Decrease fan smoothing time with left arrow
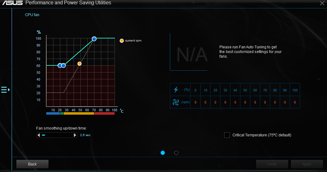Viewport: 327px width, 172px height. click(39, 135)
